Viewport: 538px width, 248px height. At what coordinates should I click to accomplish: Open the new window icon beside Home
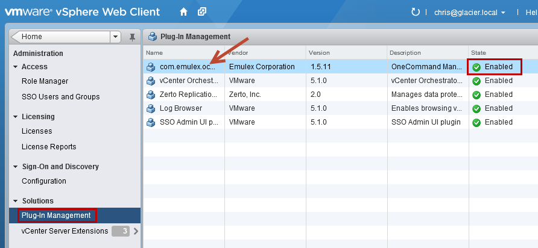(x=202, y=12)
